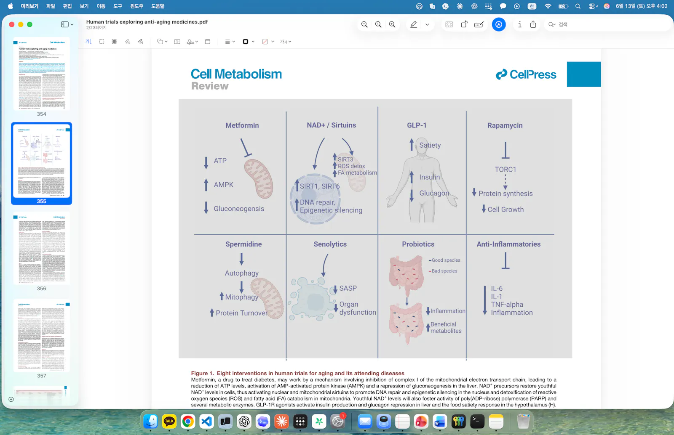Image resolution: width=674 pixels, height=435 pixels.
Task: Open the 파일 menu
Action: [x=51, y=6]
